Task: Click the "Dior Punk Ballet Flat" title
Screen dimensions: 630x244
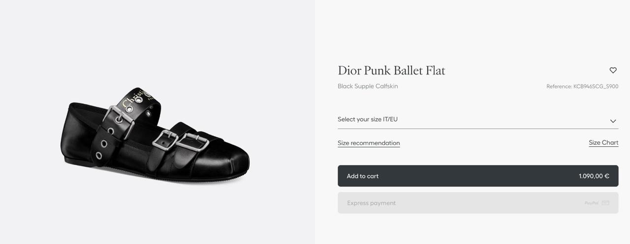Action: 391,71
